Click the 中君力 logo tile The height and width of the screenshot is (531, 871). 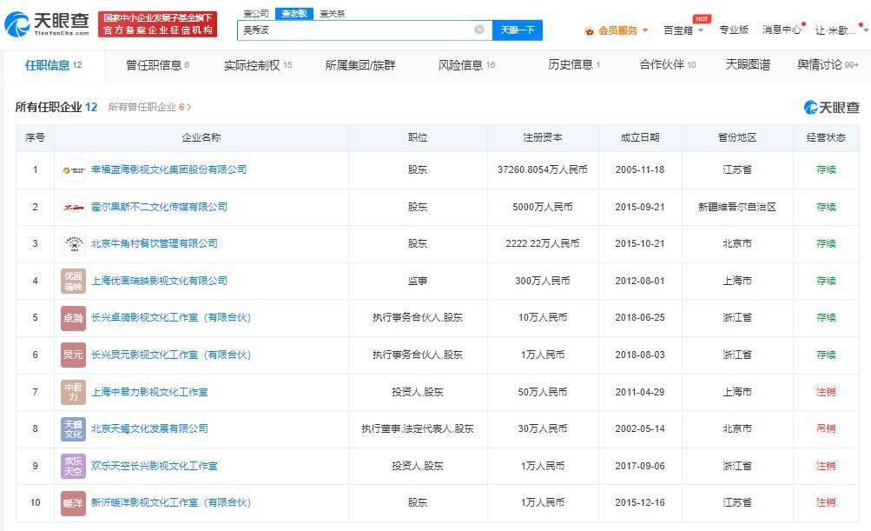(73, 392)
